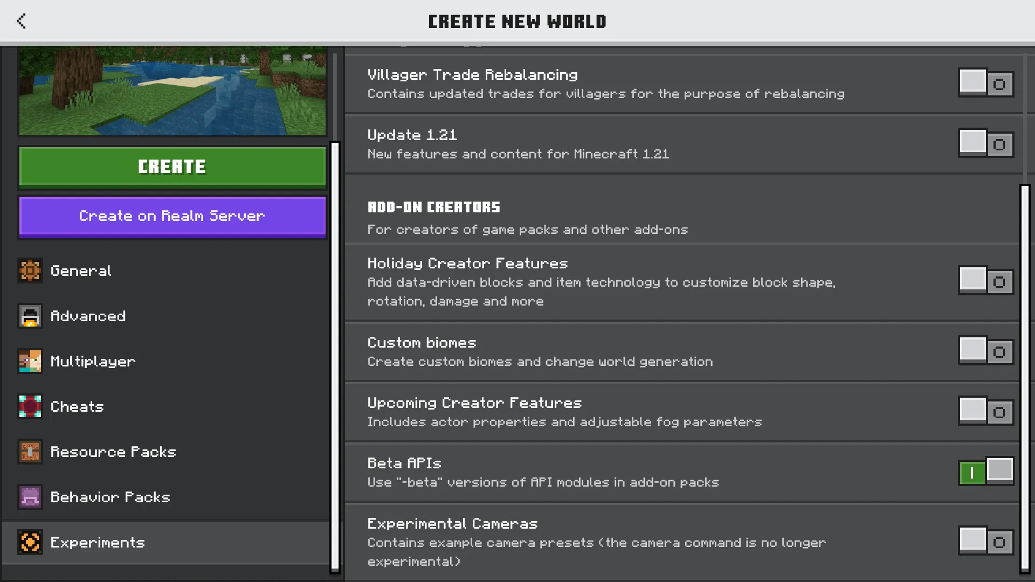Click the Custom biomes title
This screenshot has height=582, width=1035.
(x=422, y=342)
